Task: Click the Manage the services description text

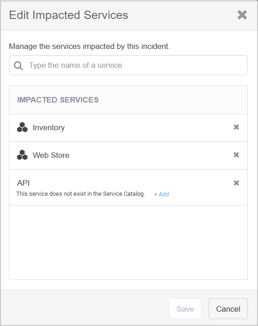Action: tap(90, 46)
